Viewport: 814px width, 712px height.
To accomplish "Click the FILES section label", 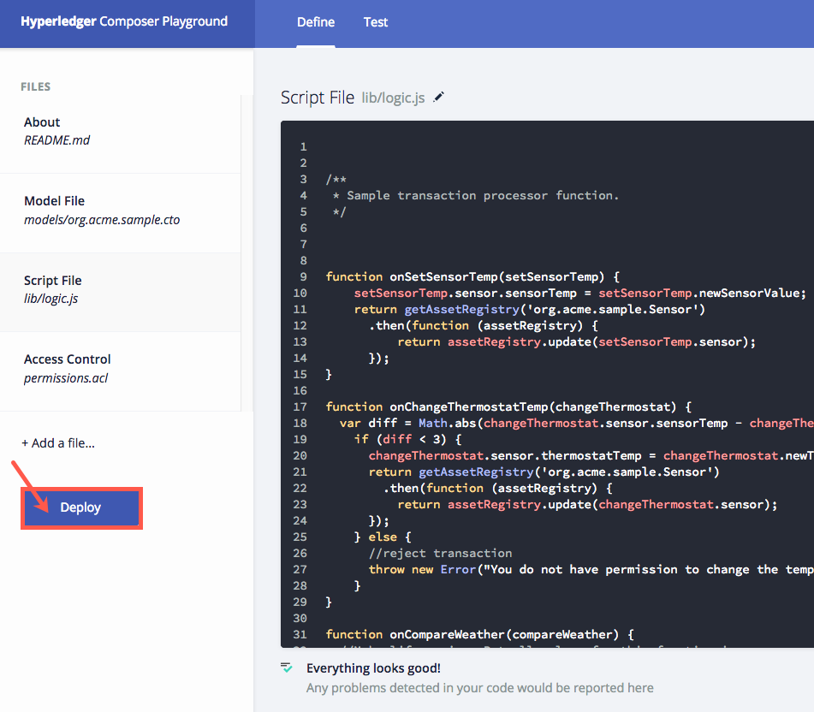I will point(36,86).
